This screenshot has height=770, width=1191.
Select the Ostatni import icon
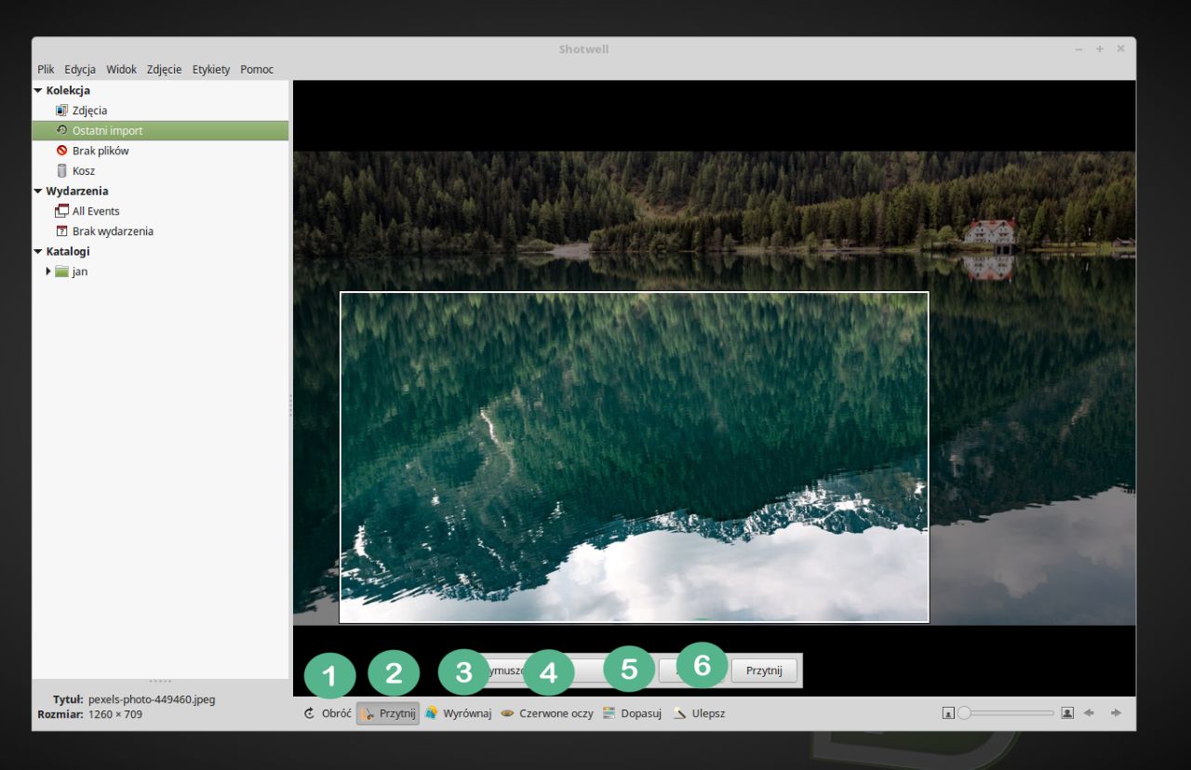click(x=62, y=131)
